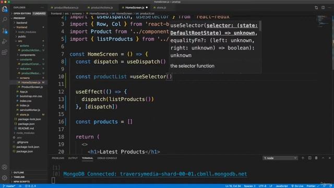Expand the backend folder

22,23
